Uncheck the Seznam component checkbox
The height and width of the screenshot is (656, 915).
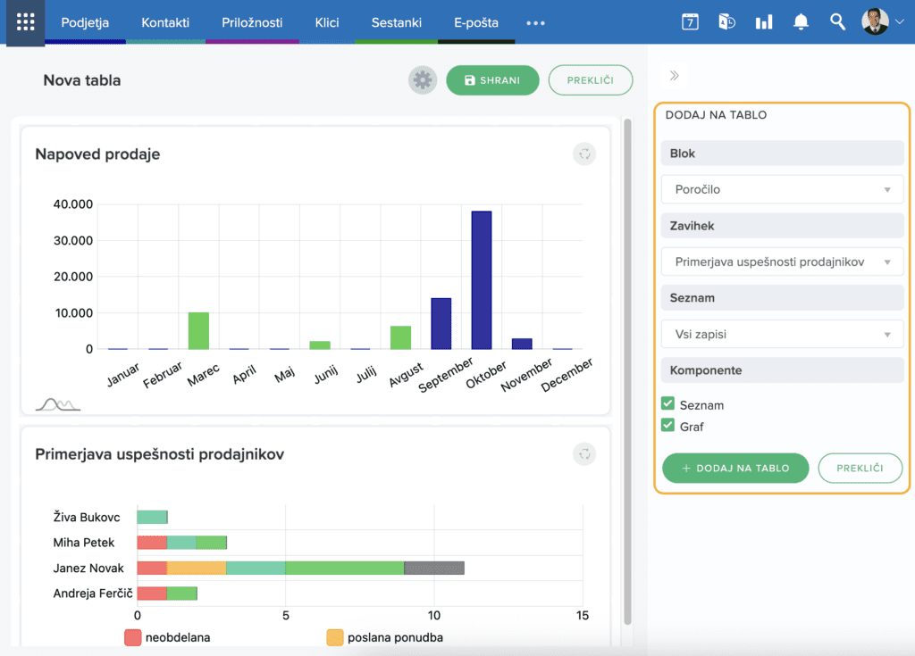coord(667,404)
